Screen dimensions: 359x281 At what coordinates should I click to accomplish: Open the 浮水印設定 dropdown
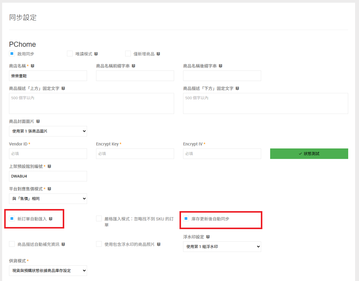[222, 247]
